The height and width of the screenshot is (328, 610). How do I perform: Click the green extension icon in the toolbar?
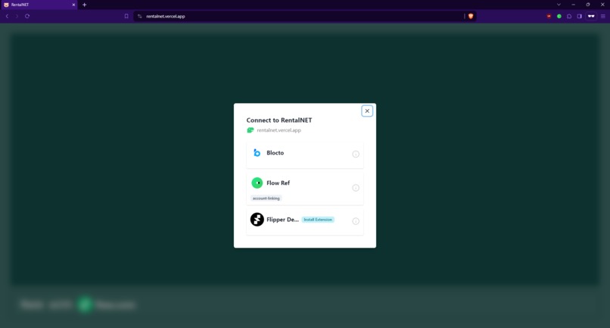559,17
